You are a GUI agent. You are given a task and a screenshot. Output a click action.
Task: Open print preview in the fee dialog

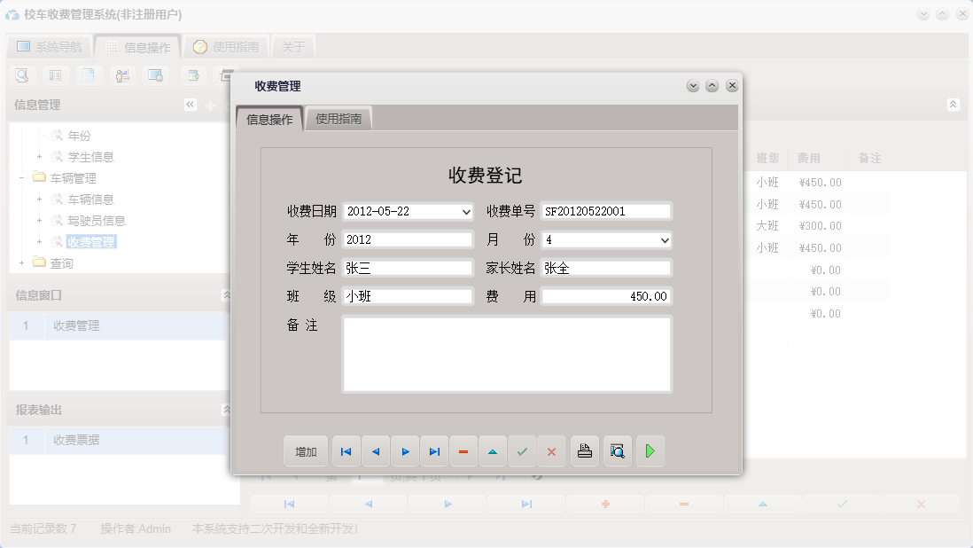[x=617, y=451]
